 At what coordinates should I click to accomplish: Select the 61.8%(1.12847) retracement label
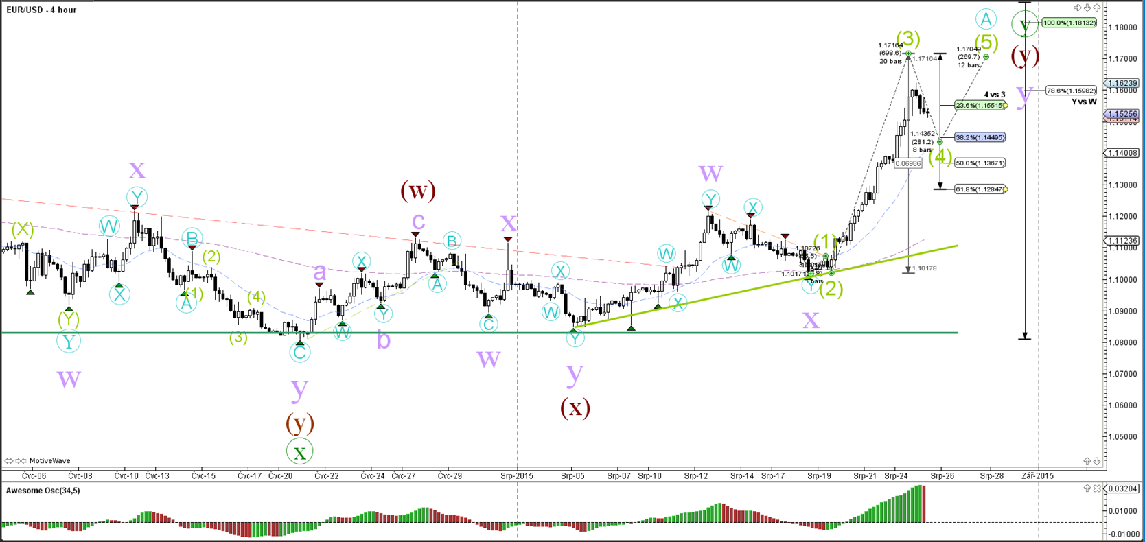(980, 189)
